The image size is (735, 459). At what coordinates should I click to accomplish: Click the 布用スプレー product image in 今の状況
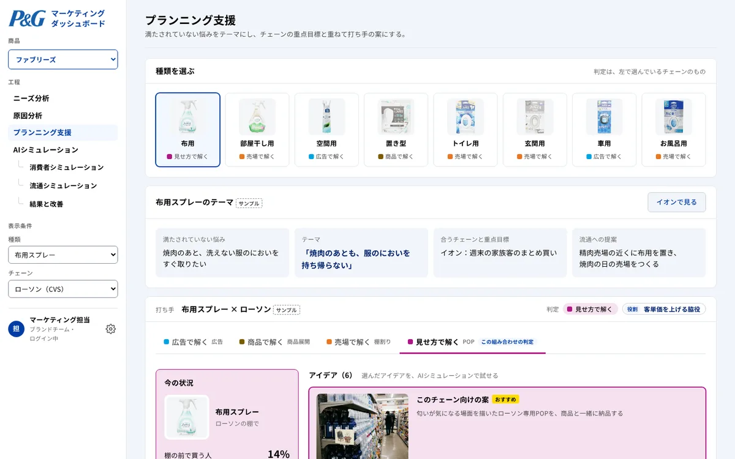pos(187,417)
